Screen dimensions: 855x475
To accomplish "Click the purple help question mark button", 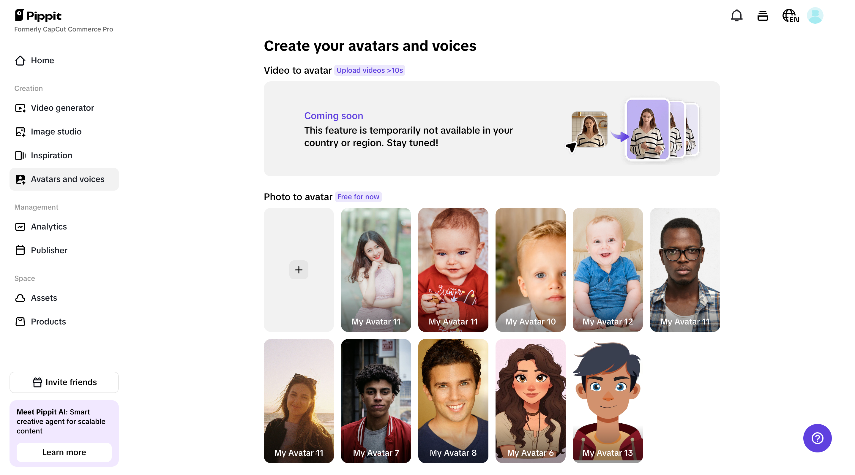I will click(817, 438).
